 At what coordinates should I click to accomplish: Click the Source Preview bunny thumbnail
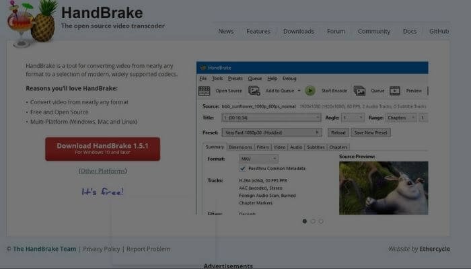tap(384, 188)
